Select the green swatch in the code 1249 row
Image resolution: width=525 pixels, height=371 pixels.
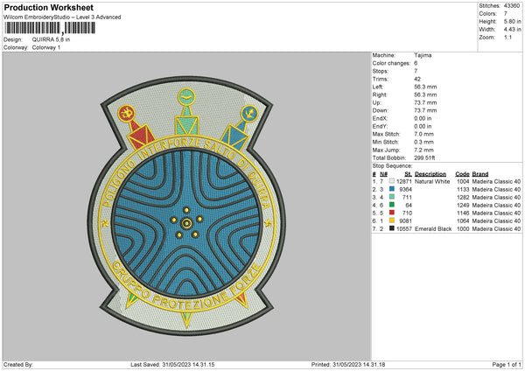392,205
